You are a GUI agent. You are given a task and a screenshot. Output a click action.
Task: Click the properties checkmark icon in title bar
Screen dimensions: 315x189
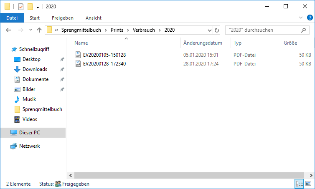(21, 7)
